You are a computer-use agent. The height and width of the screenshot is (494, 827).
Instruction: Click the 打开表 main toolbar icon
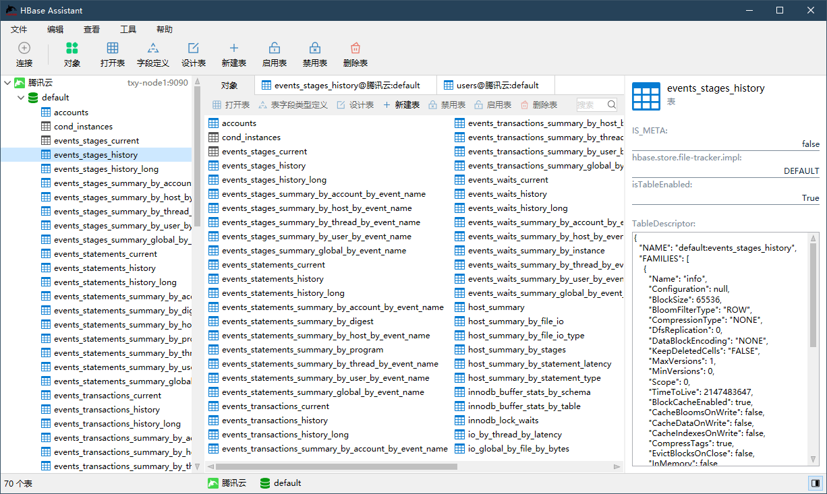(x=113, y=49)
